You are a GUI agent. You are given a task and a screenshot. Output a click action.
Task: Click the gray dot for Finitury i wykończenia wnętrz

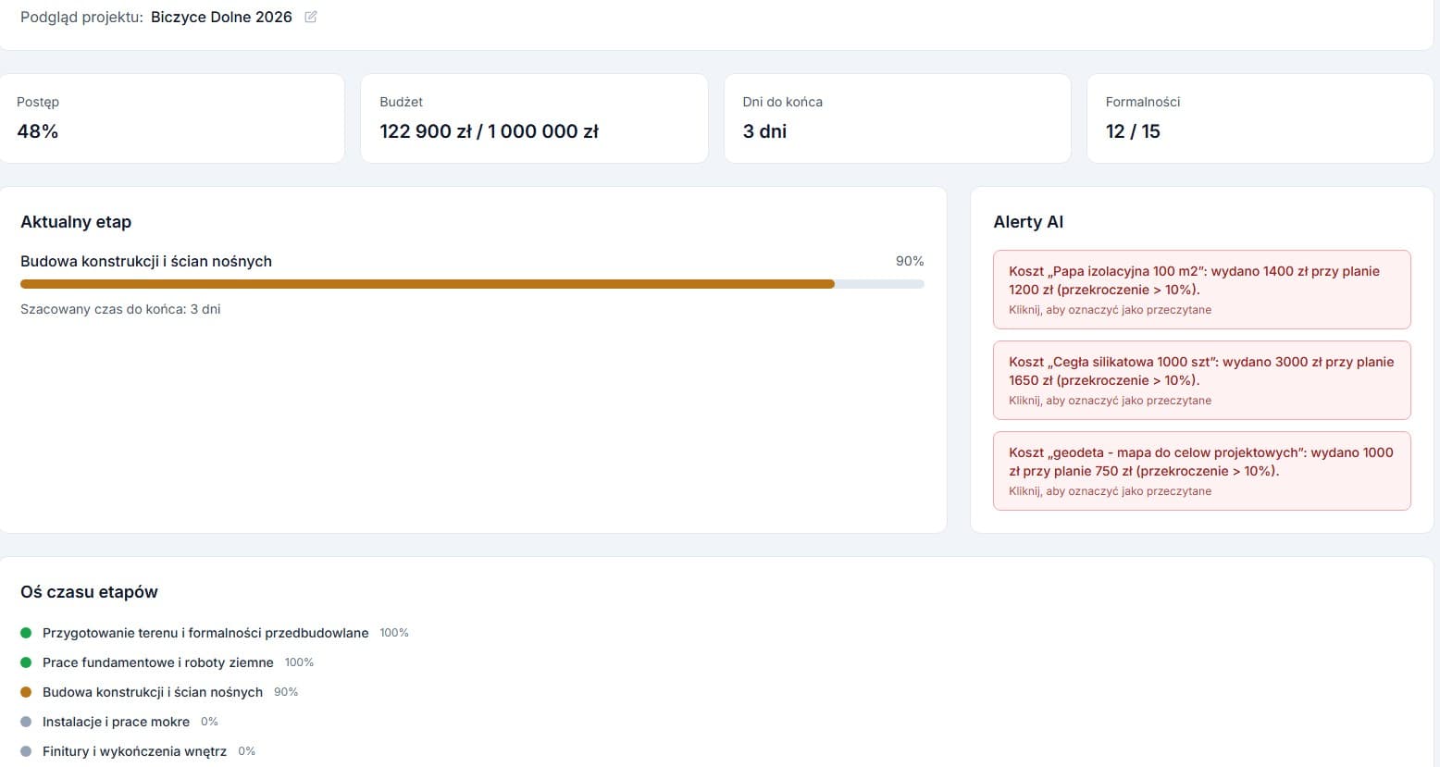tap(26, 751)
